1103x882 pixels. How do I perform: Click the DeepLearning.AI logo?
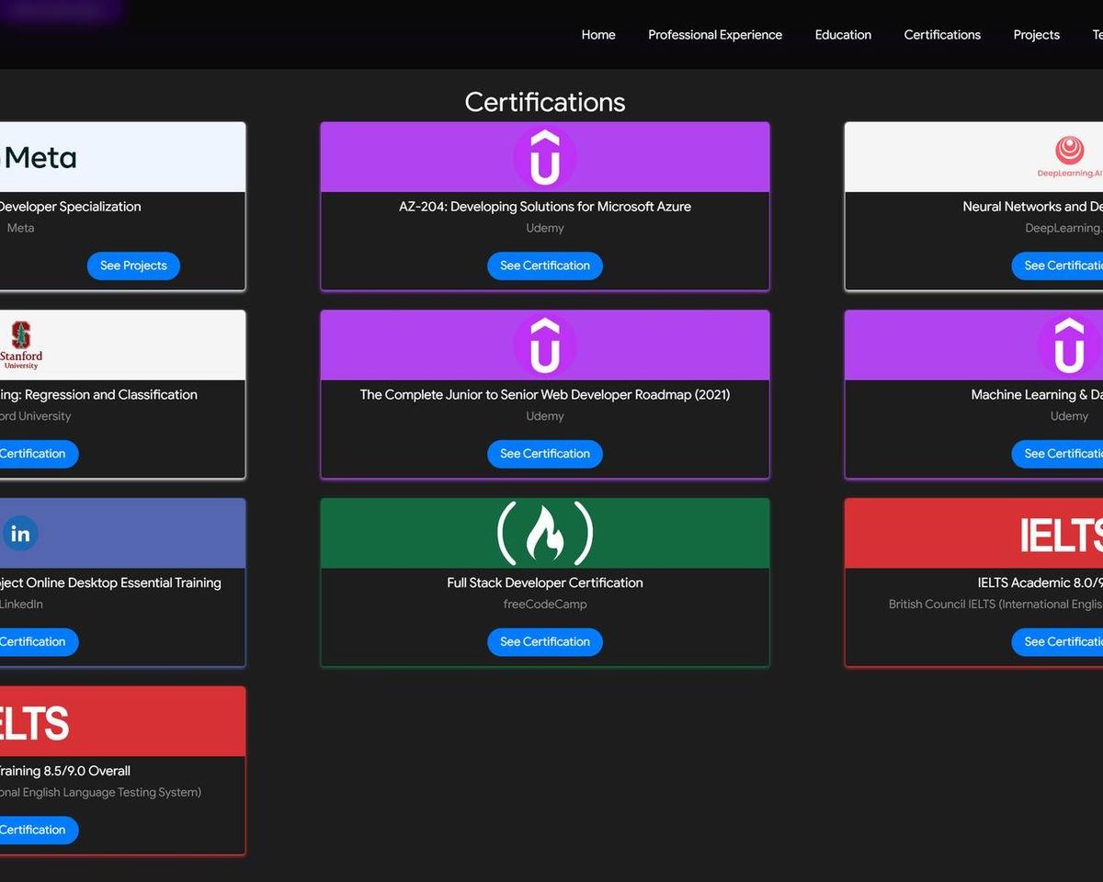coord(1069,157)
